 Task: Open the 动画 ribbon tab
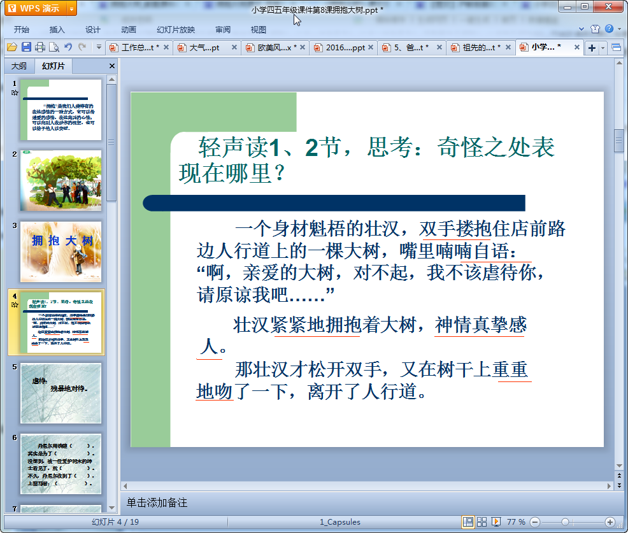click(x=128, y=30)
